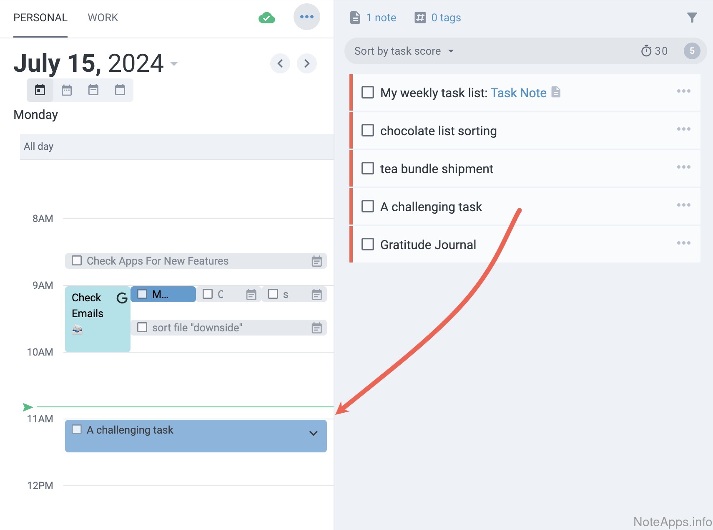Go to the previous day arrow

click(280, 63)
